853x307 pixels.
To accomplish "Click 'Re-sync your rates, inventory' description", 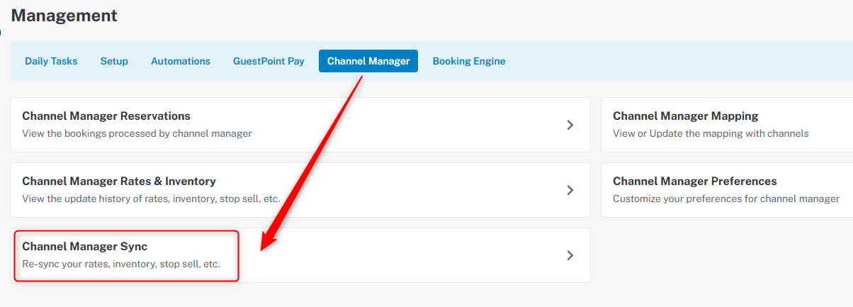I will click(x=121, y=264).
